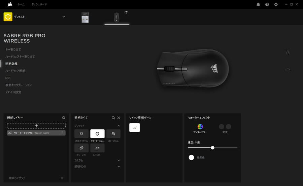Expand the 照明ライブラリ section

tap(62, 178)
